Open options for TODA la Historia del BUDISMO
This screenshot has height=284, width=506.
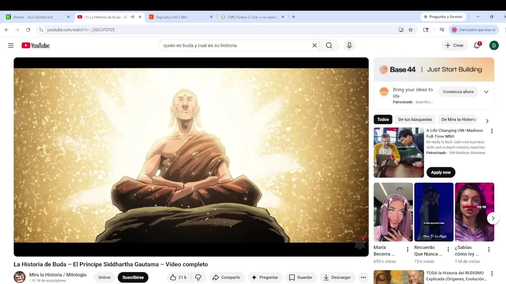(x=492, y=274)
